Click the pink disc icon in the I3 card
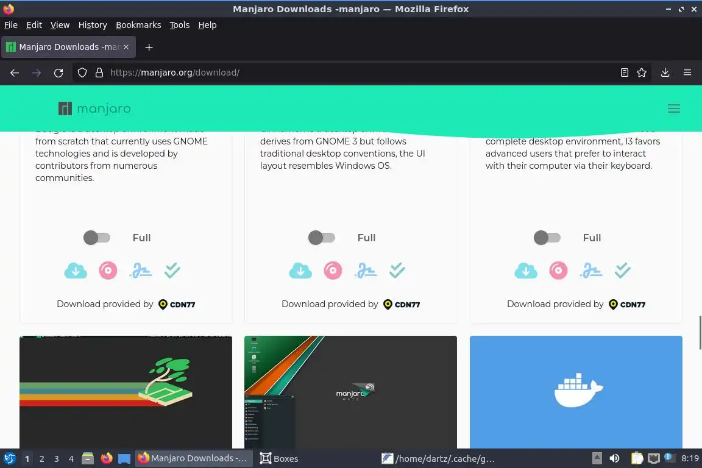The image size is (702, 468). click(x=558, y=271)
